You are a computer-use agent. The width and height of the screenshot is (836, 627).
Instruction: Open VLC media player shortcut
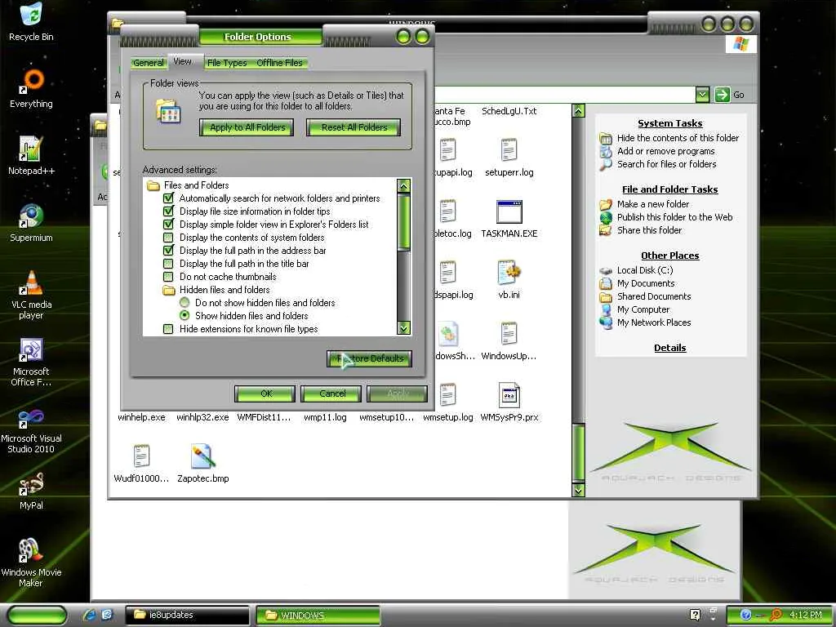click(x=31, y=282)
